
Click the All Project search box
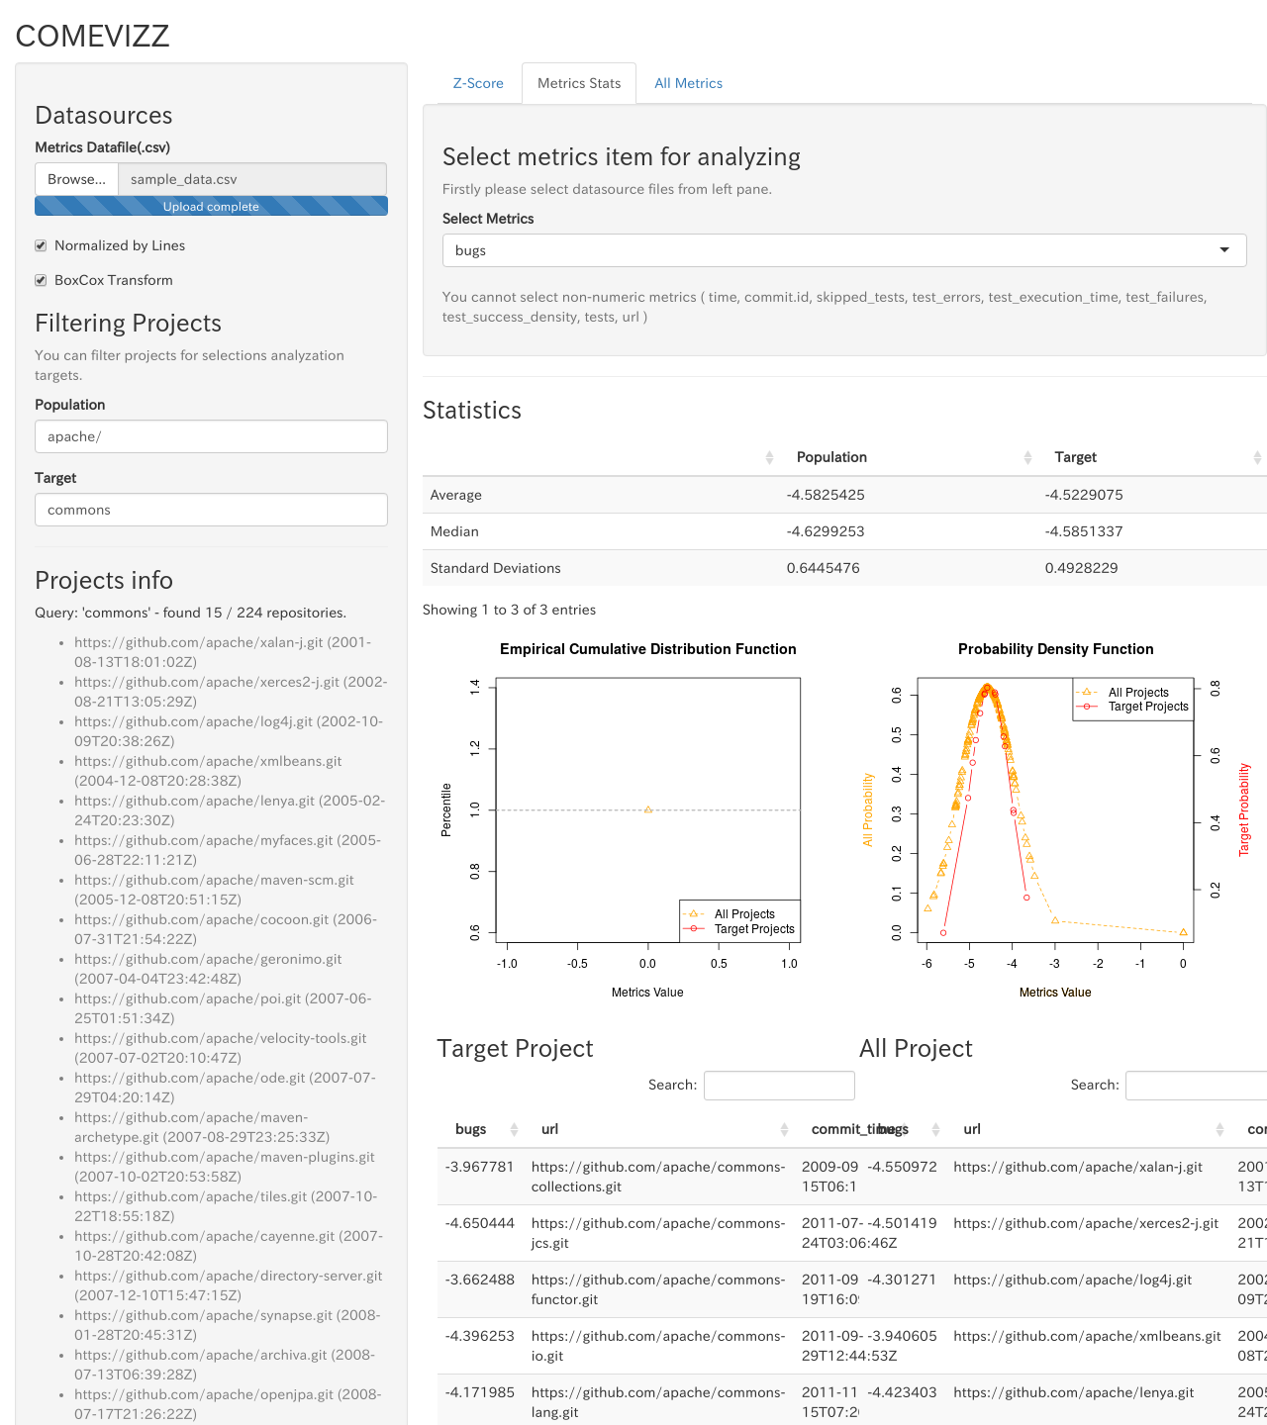(1197, 1086)
